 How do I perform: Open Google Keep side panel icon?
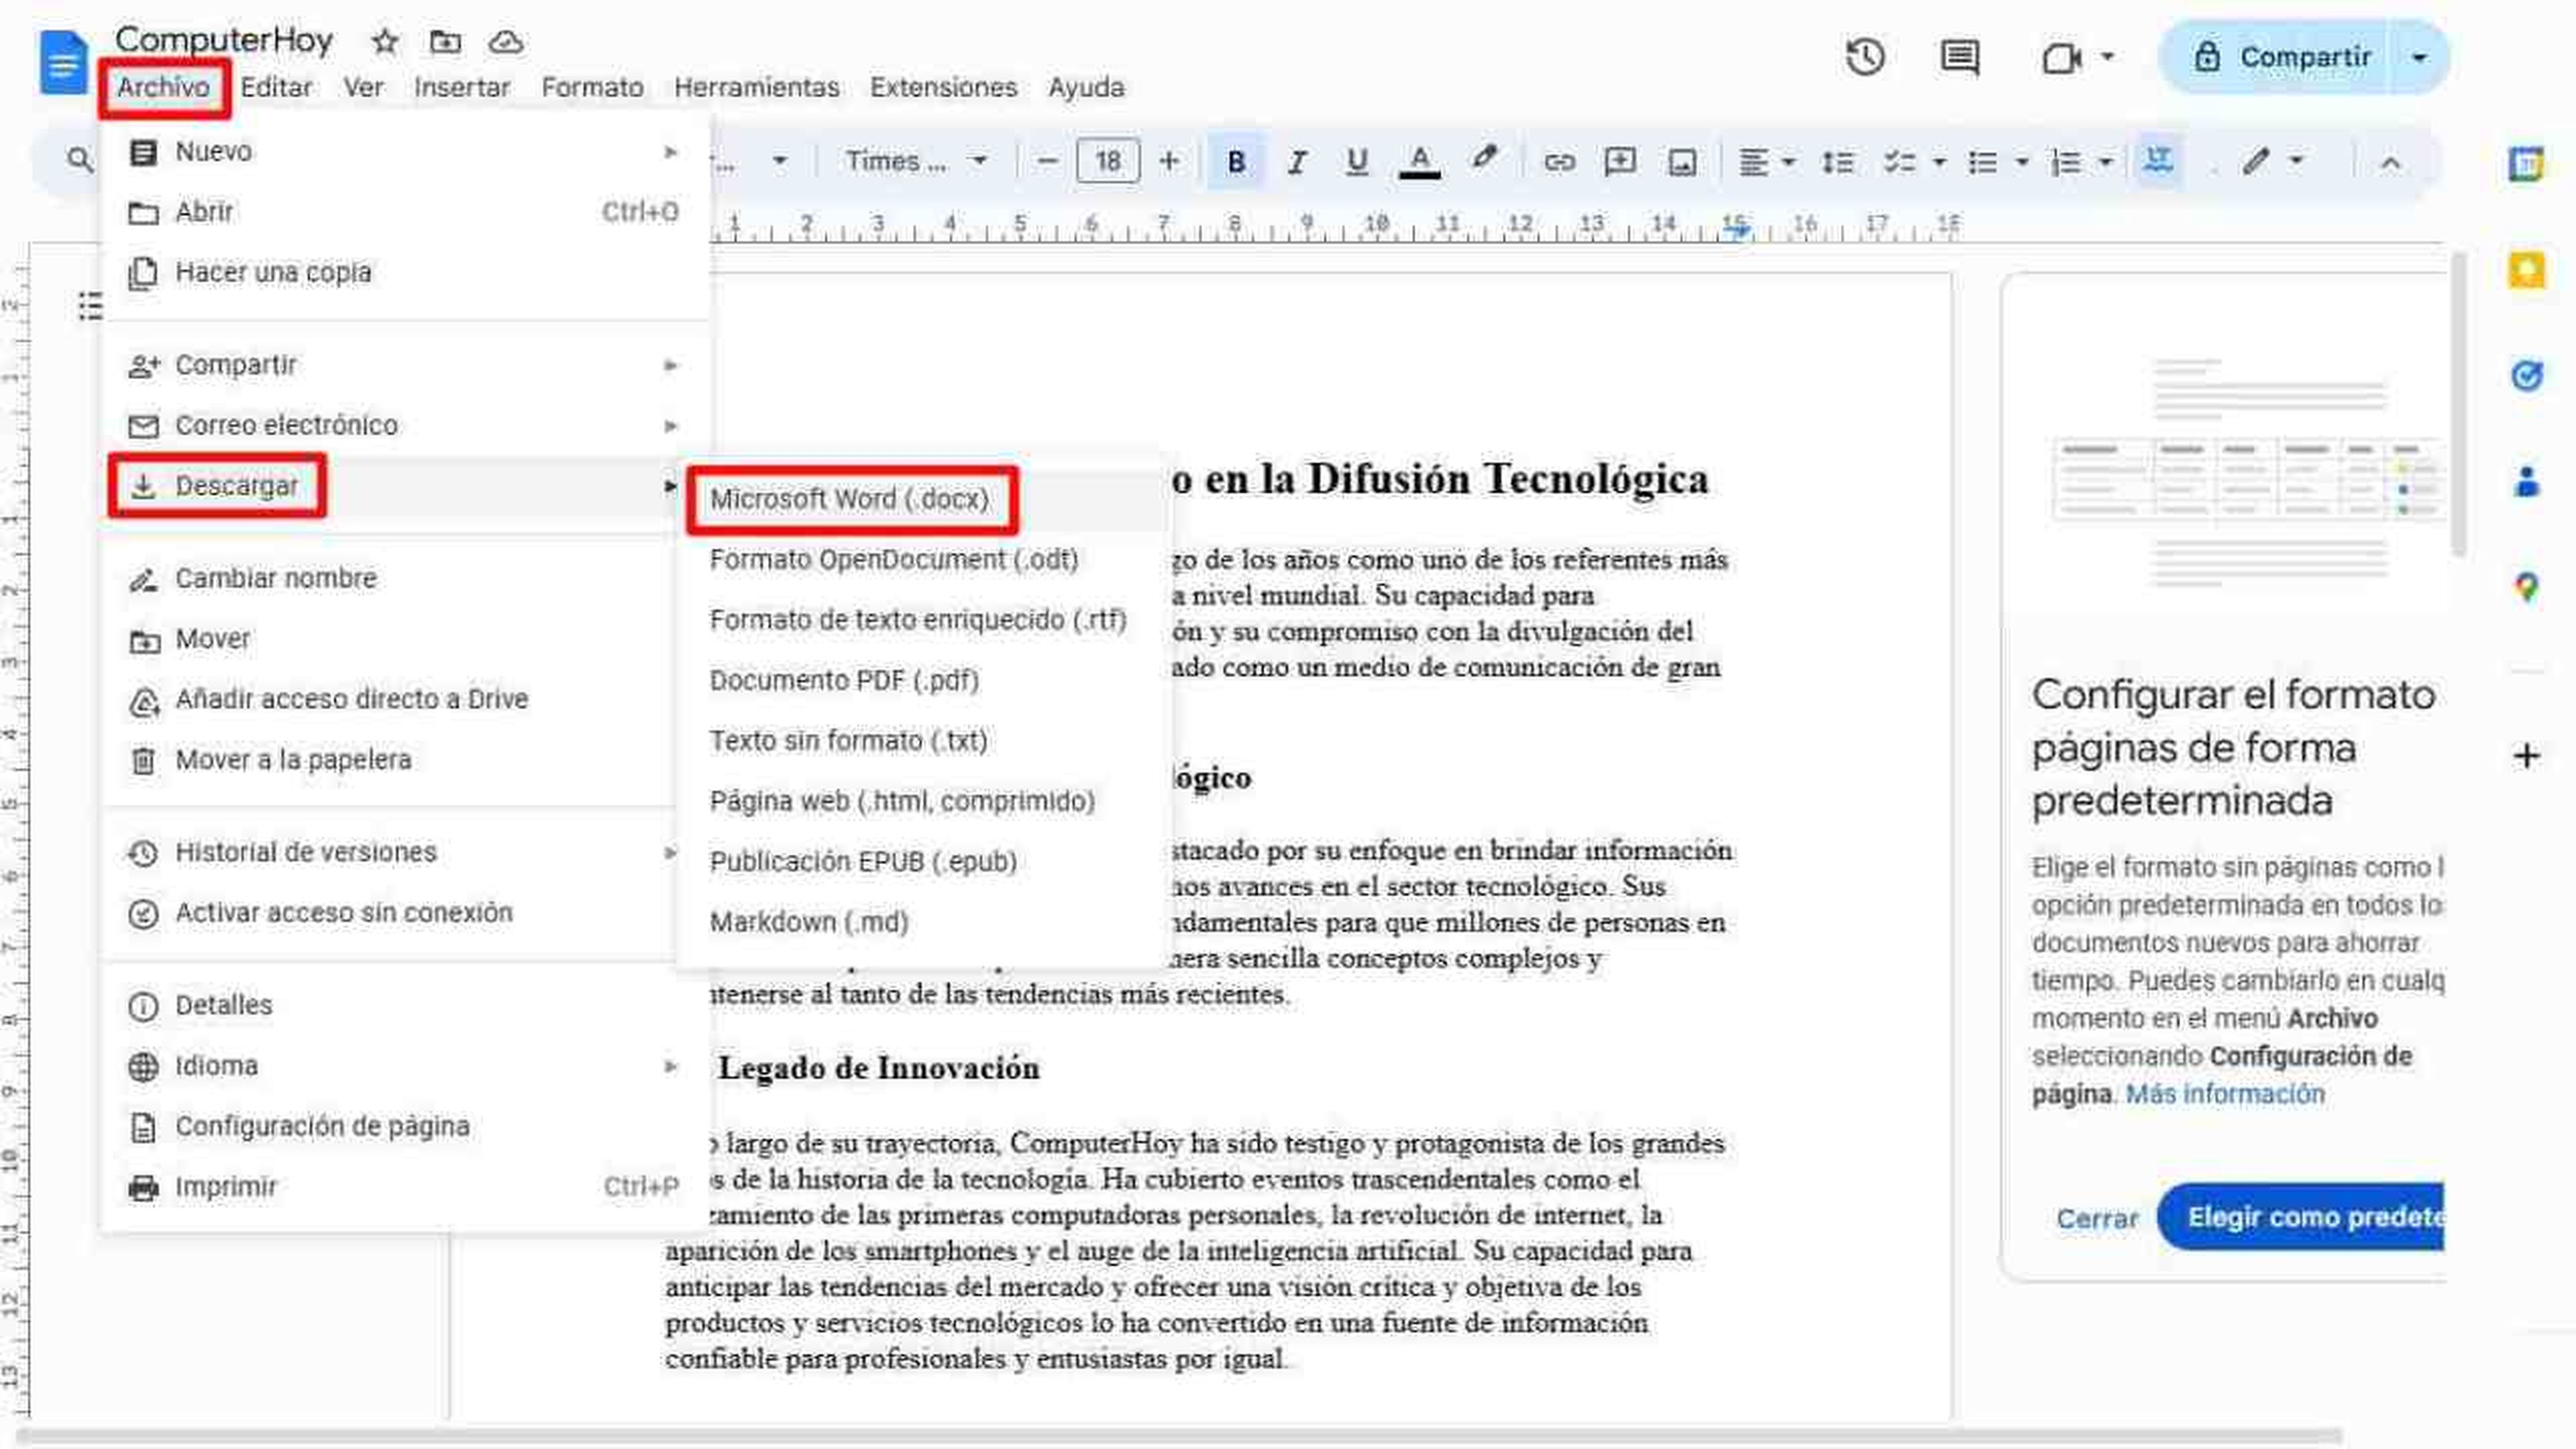click(x=2526, y=270)
